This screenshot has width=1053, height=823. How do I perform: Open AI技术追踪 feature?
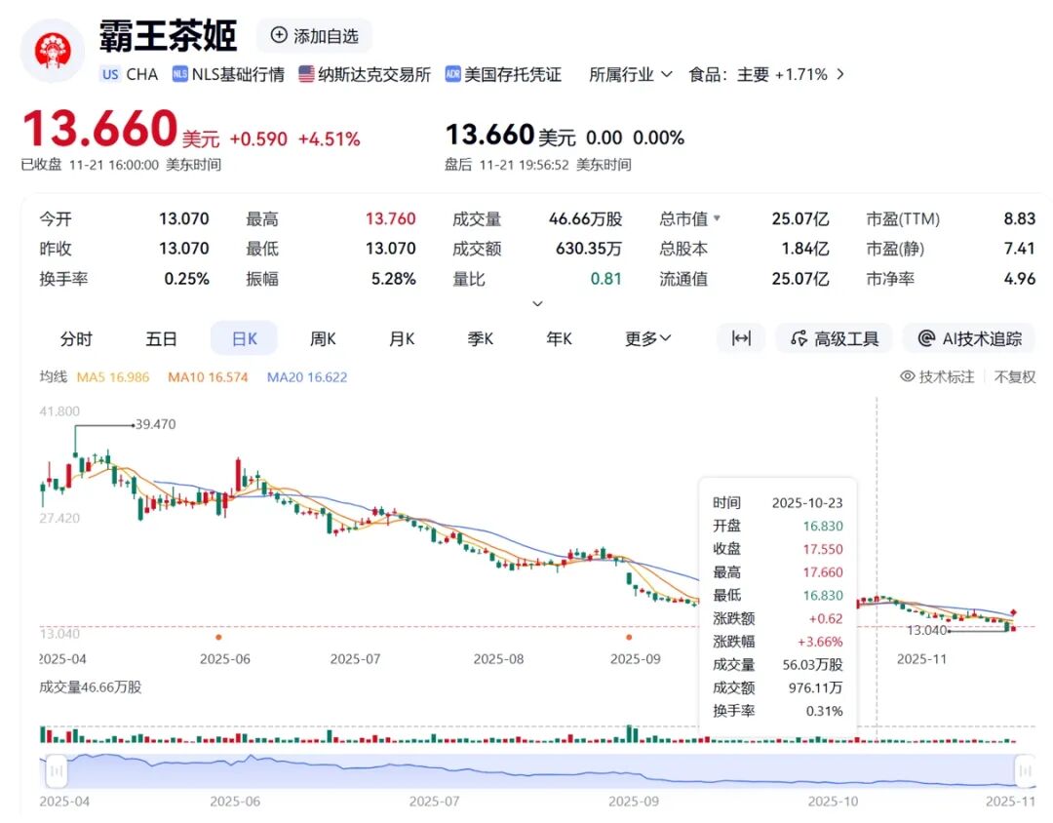[x=970, y=338]
